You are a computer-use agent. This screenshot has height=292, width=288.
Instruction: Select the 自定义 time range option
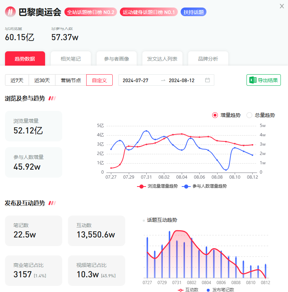point(99,80)
